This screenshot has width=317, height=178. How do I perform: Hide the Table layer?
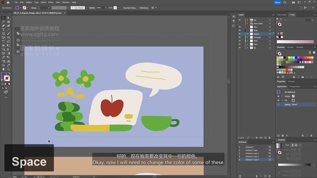click(240, 30)
